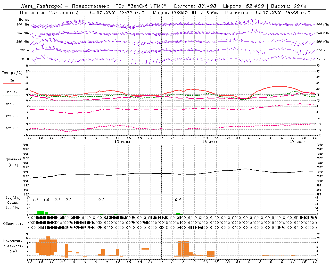The width and height of the screenshot is (330, 264).
Task: Click the Конвективн. облачность (км) label
Action: [x=13, y=246]
